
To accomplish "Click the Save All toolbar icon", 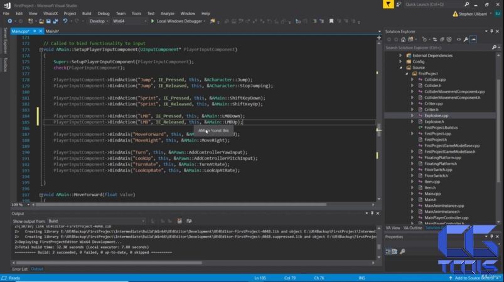I will click(x=55, y=21).
